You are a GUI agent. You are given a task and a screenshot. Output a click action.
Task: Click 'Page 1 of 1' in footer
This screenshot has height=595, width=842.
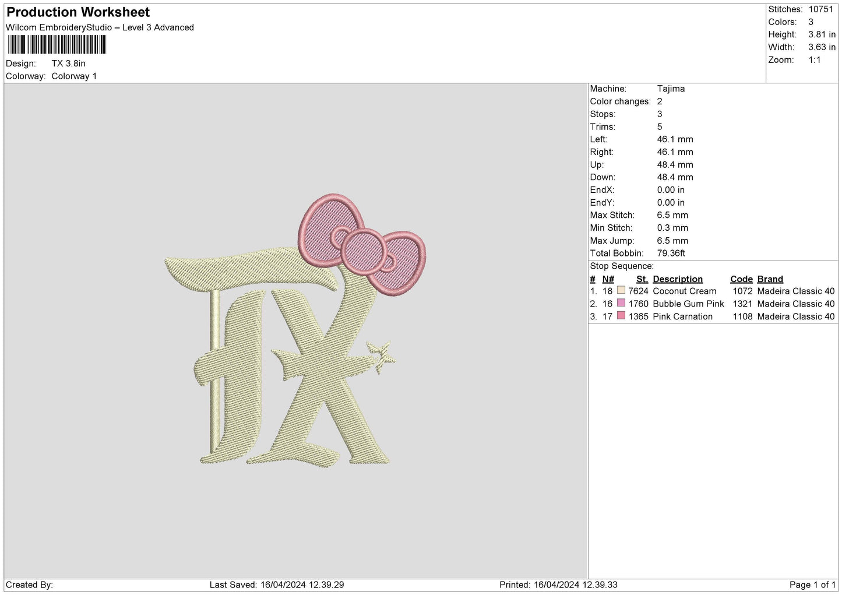pos(812,585)
